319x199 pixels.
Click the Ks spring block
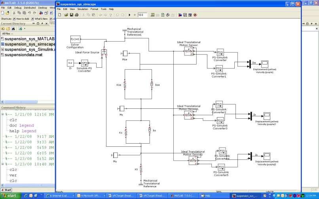(x=126, y=132)
